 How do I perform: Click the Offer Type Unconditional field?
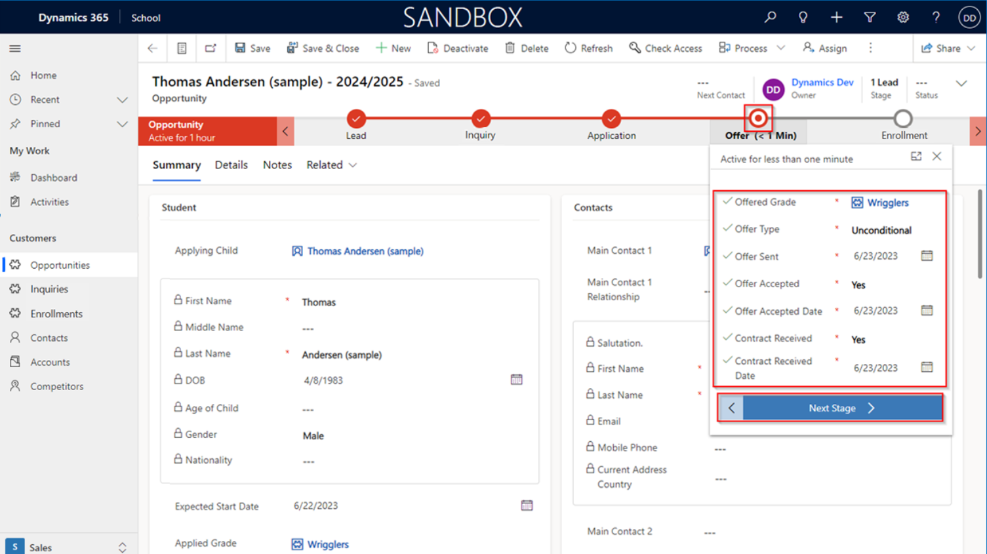click(881, 230)
